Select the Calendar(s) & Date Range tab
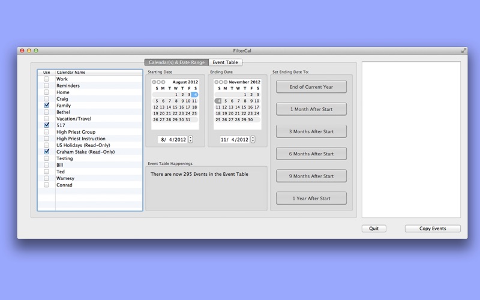Viewport: 480px width, 300px height. (176, 62)
